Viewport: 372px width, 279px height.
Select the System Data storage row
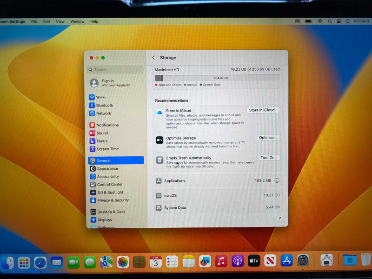[x=217, y=207]
